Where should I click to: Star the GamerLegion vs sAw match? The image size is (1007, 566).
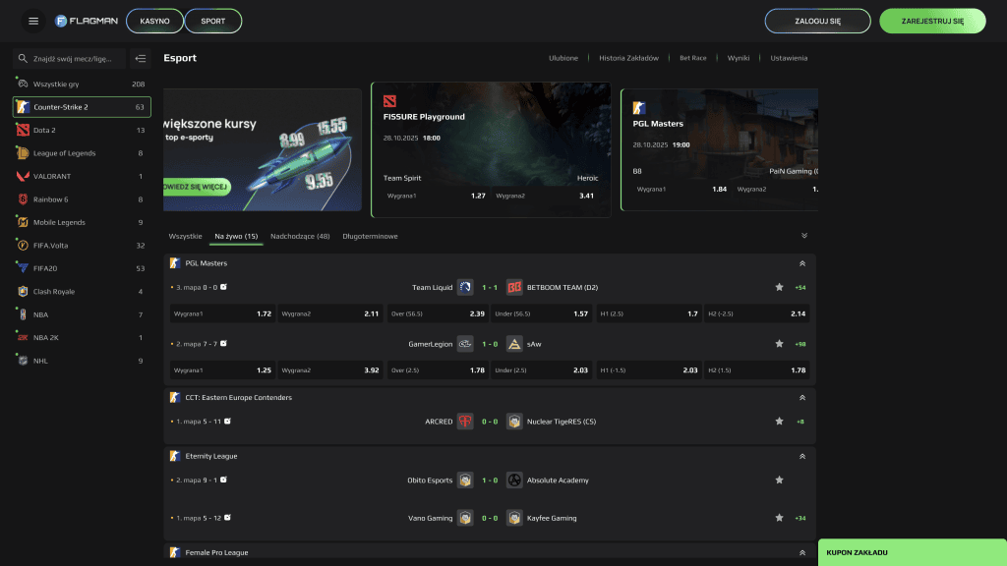click(779, 344)
